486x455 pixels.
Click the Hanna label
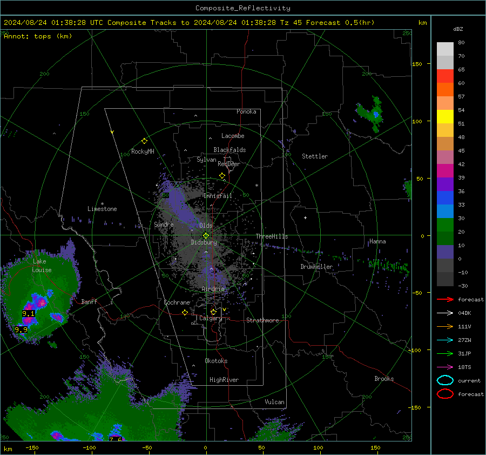click(377, 241)
